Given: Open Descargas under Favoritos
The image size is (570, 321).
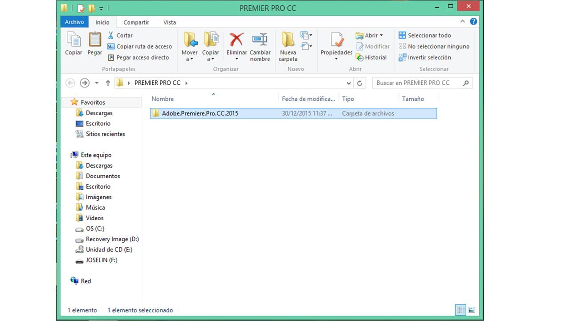Looking at the screenshot, I should coord(99,113).
